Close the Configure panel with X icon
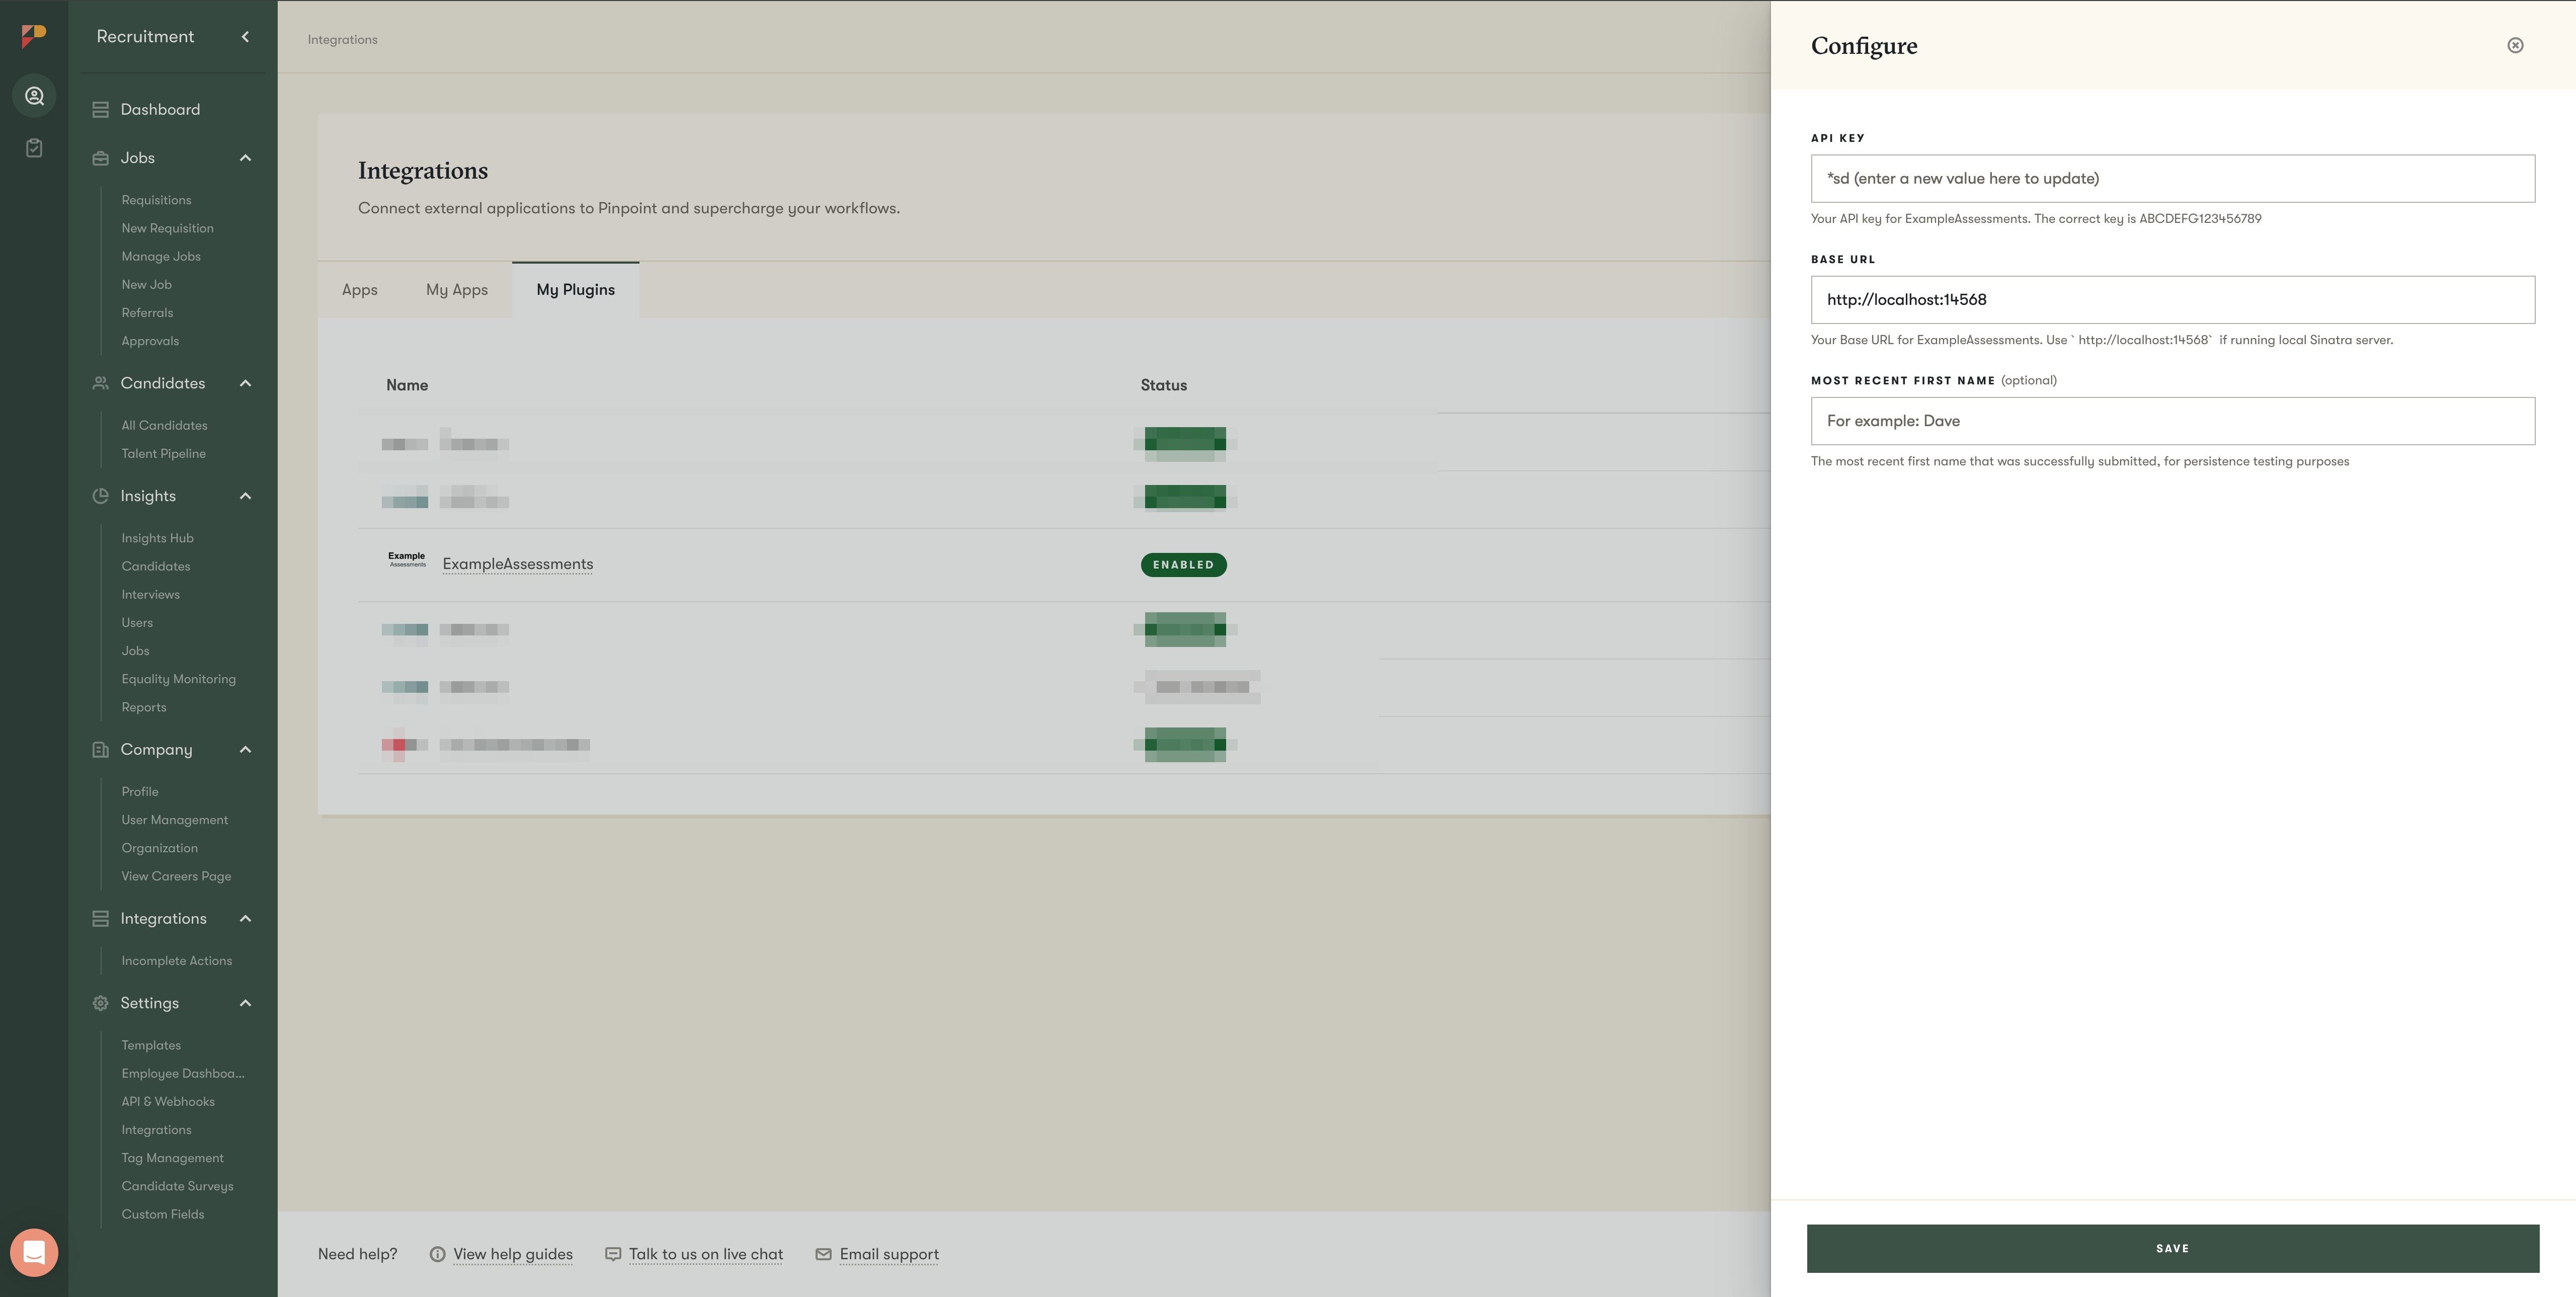 [2515, 46]
